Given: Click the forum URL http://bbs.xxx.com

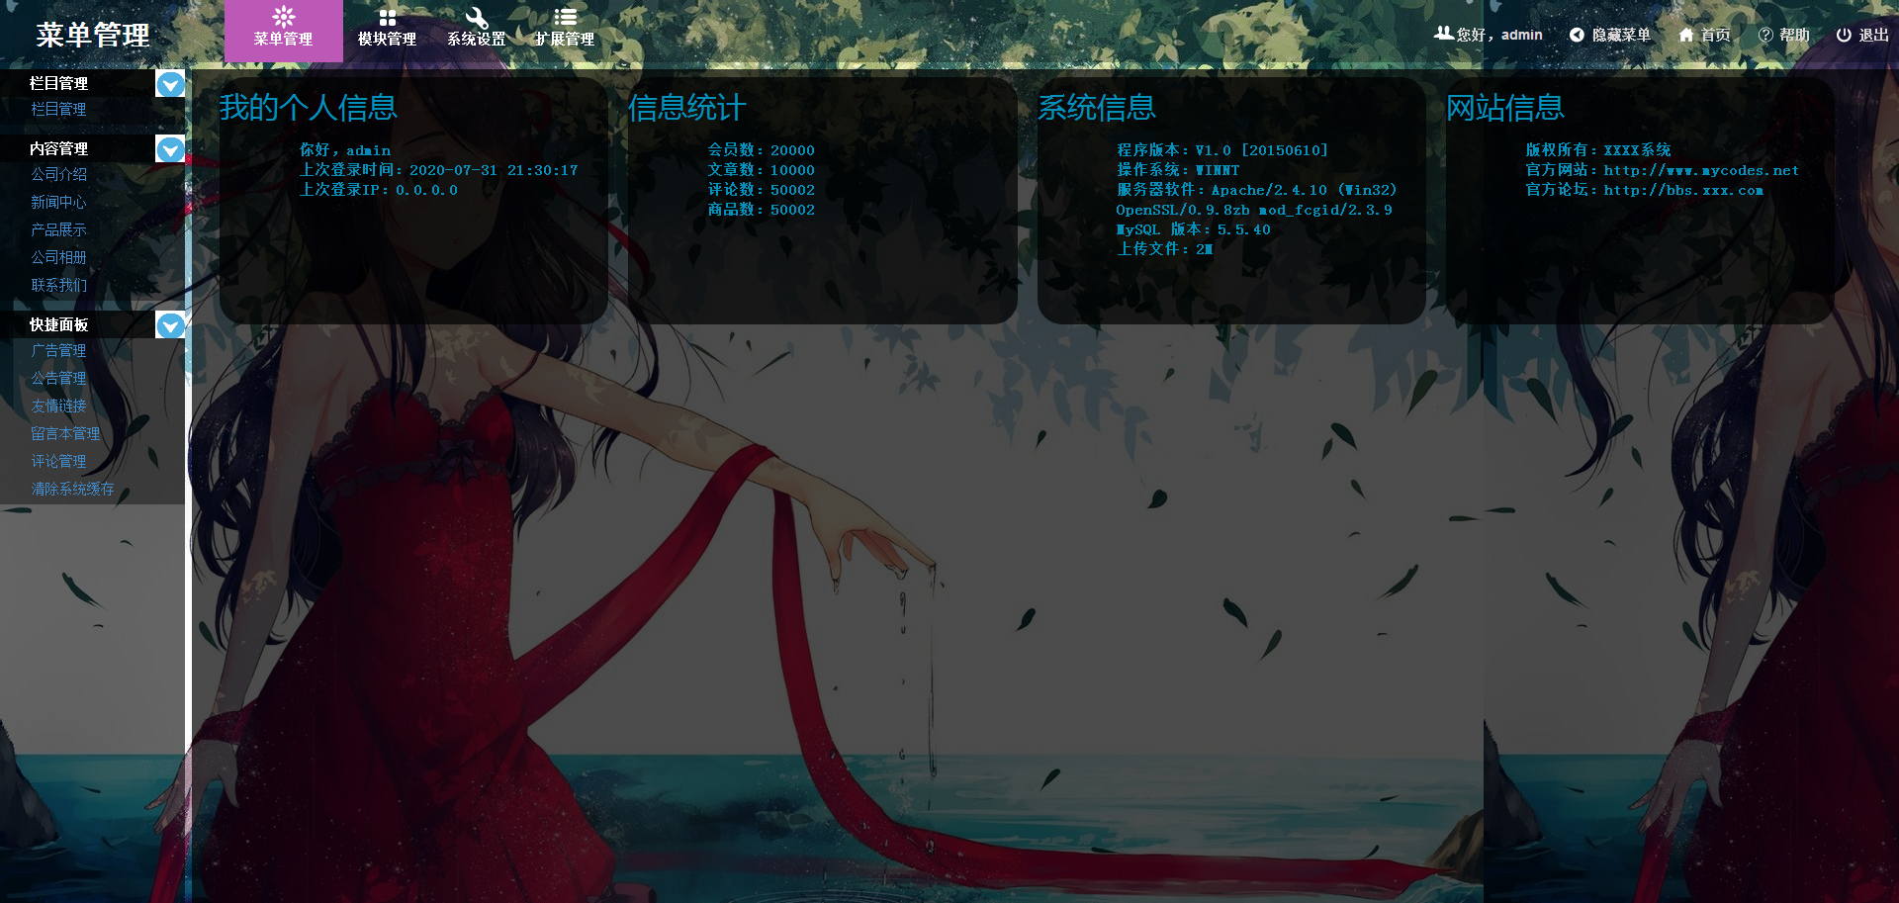Looking at the screenshot, I should pyautogui.click(x=1683, y=190).
